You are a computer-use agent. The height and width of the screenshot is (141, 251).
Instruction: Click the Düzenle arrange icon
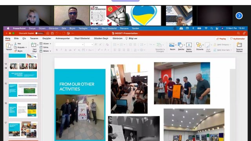point(199,45)
